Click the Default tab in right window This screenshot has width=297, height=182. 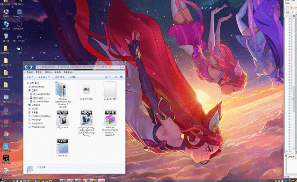pyautogui.click(x=290, y=157)
